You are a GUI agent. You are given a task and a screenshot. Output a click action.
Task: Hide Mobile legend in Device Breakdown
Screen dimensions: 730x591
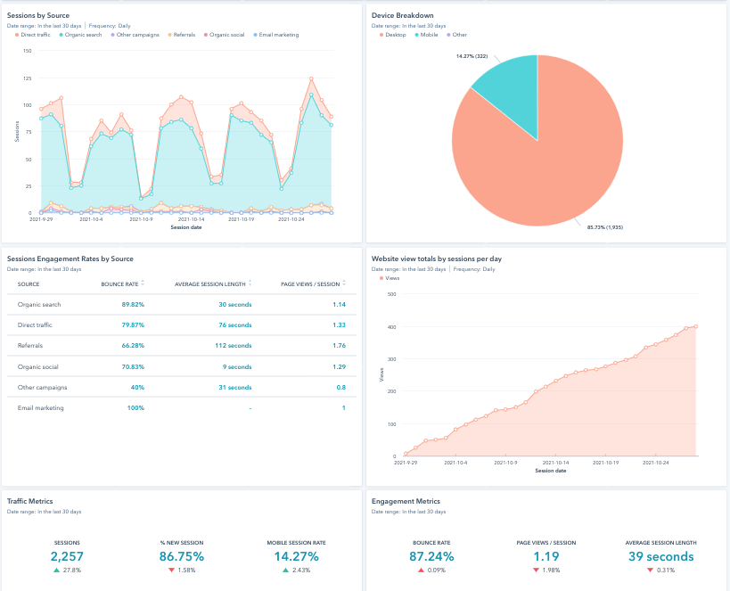[429, 35]
